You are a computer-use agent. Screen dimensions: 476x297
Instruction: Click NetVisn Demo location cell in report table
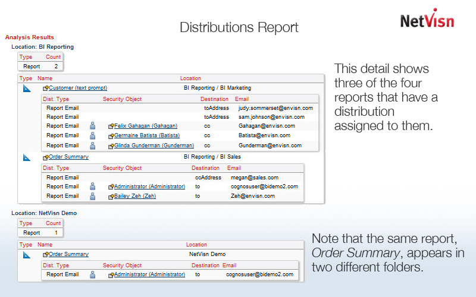click(207, 254)
